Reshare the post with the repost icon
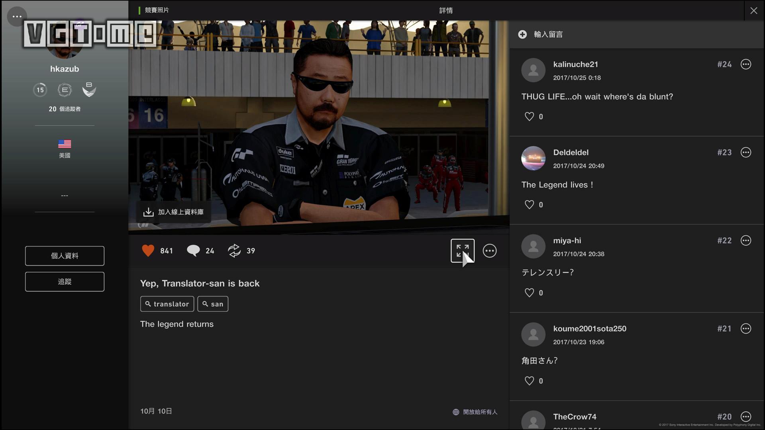Image resolution: width=765 pixels, height=430 pixels. tap(234, 250)
